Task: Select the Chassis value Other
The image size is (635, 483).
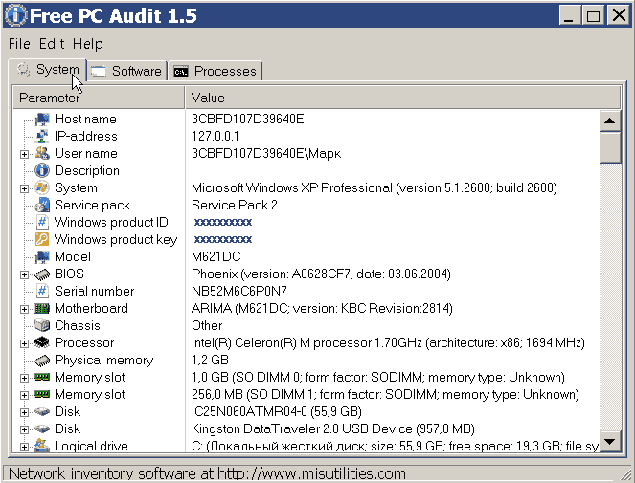Action: pos(207,325)
